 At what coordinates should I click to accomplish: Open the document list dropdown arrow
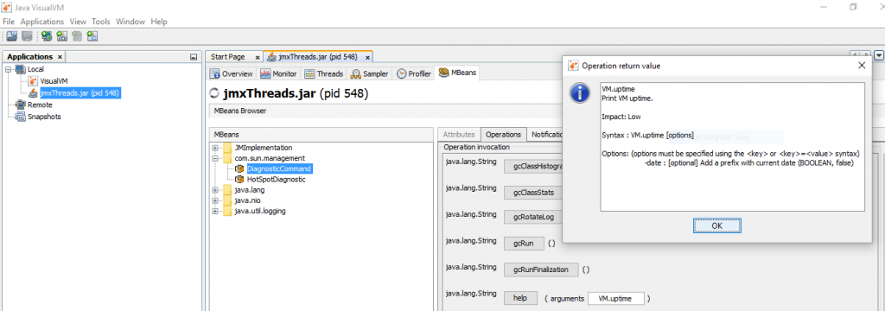(x=879, y=55)
